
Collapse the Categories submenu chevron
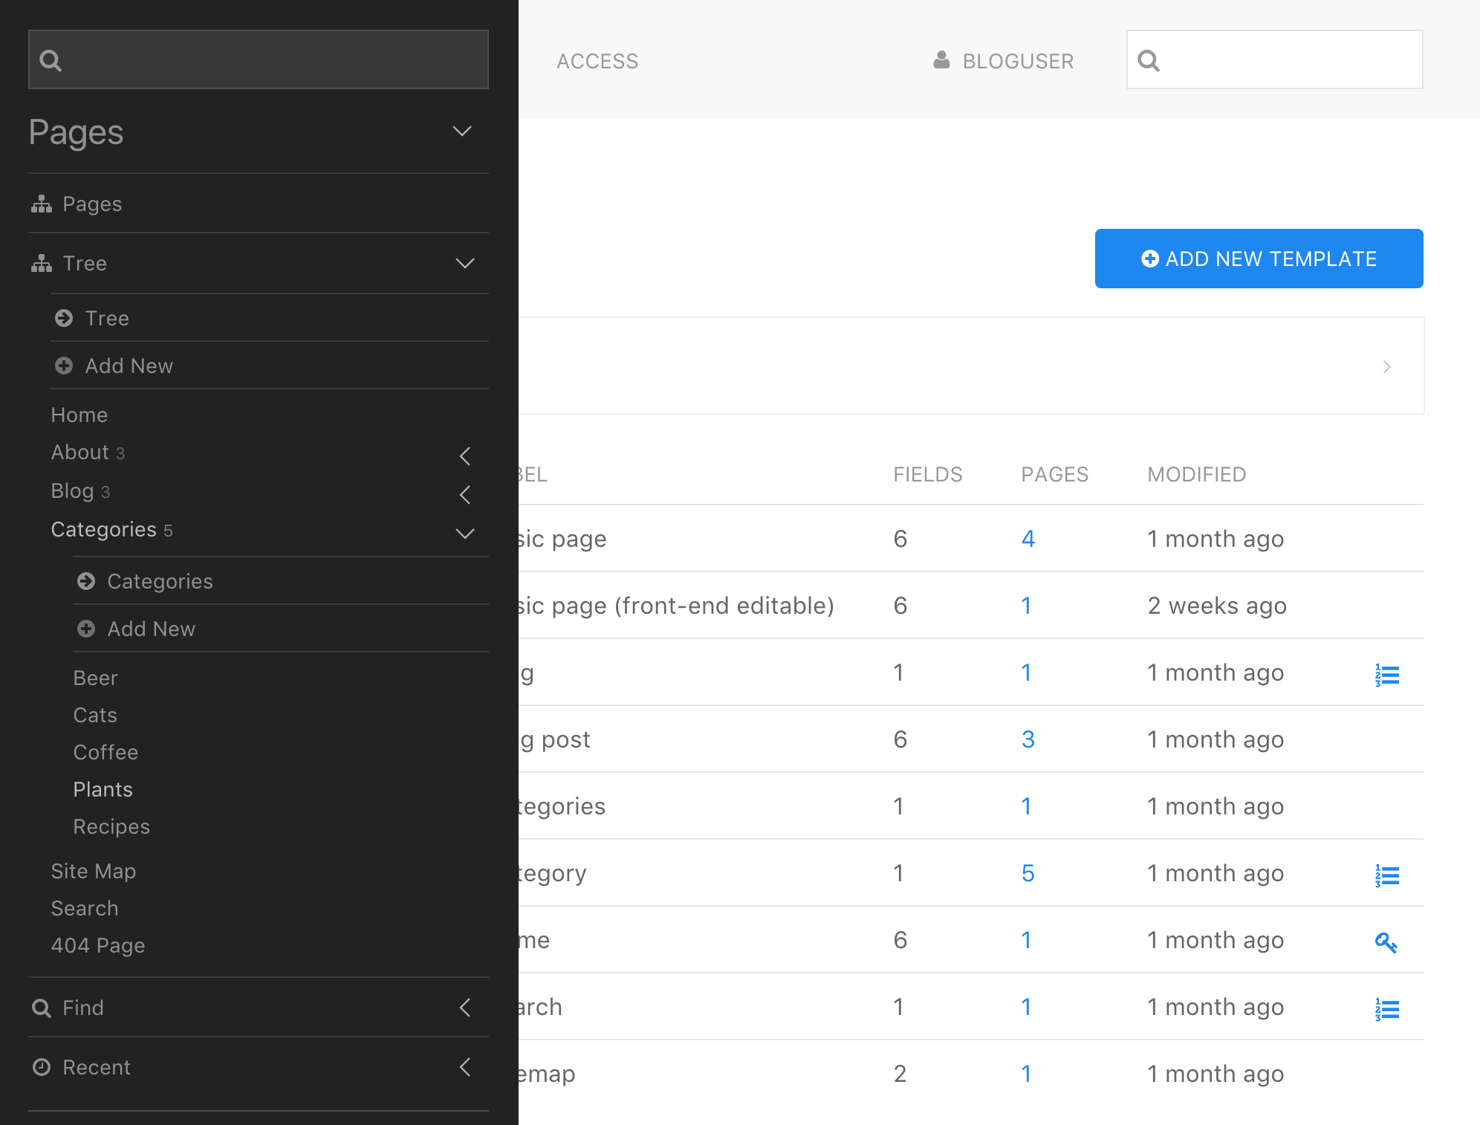pyautogui.click(x=465, y=534)
